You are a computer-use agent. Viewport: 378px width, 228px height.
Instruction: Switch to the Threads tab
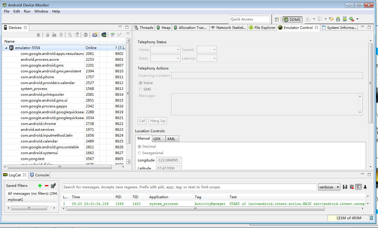coord(144,28)
